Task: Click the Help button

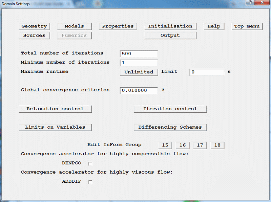Action: (214, 26)
